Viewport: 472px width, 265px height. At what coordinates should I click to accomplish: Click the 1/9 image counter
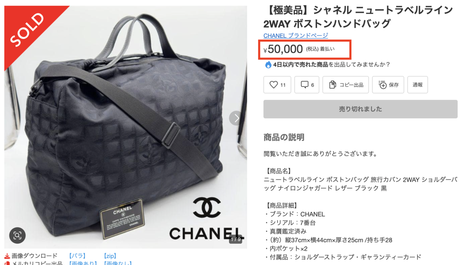(x=235, y=240)
